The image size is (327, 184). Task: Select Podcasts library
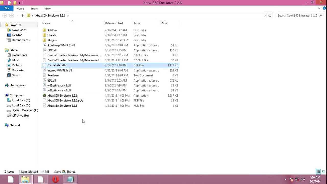(18, 70)
